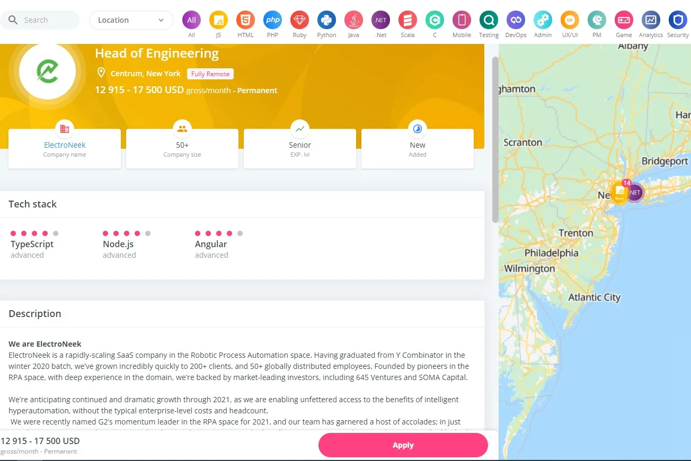Select the All categories filter icon

click(191, 20)
